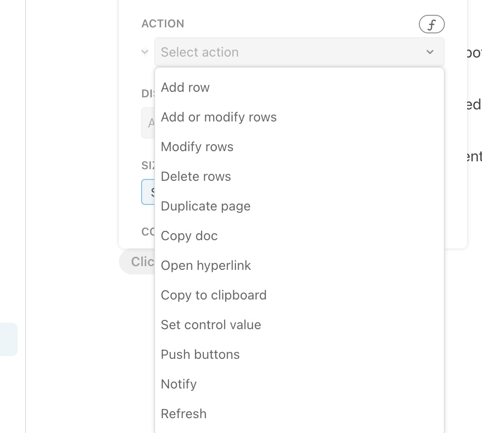482x433 pixels.
Task: Pick the Modify rows action
Action: point(197,147)
